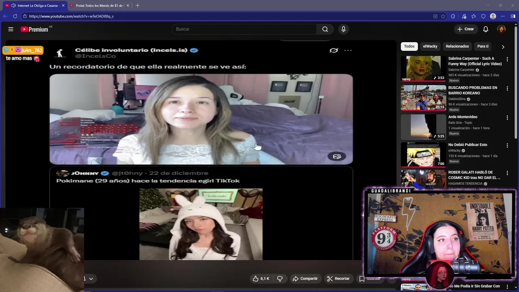Viewport: 519px width, 292px height.
Task: Dislike the video with thumbs-down icon
Action: [x=280, y=279]
